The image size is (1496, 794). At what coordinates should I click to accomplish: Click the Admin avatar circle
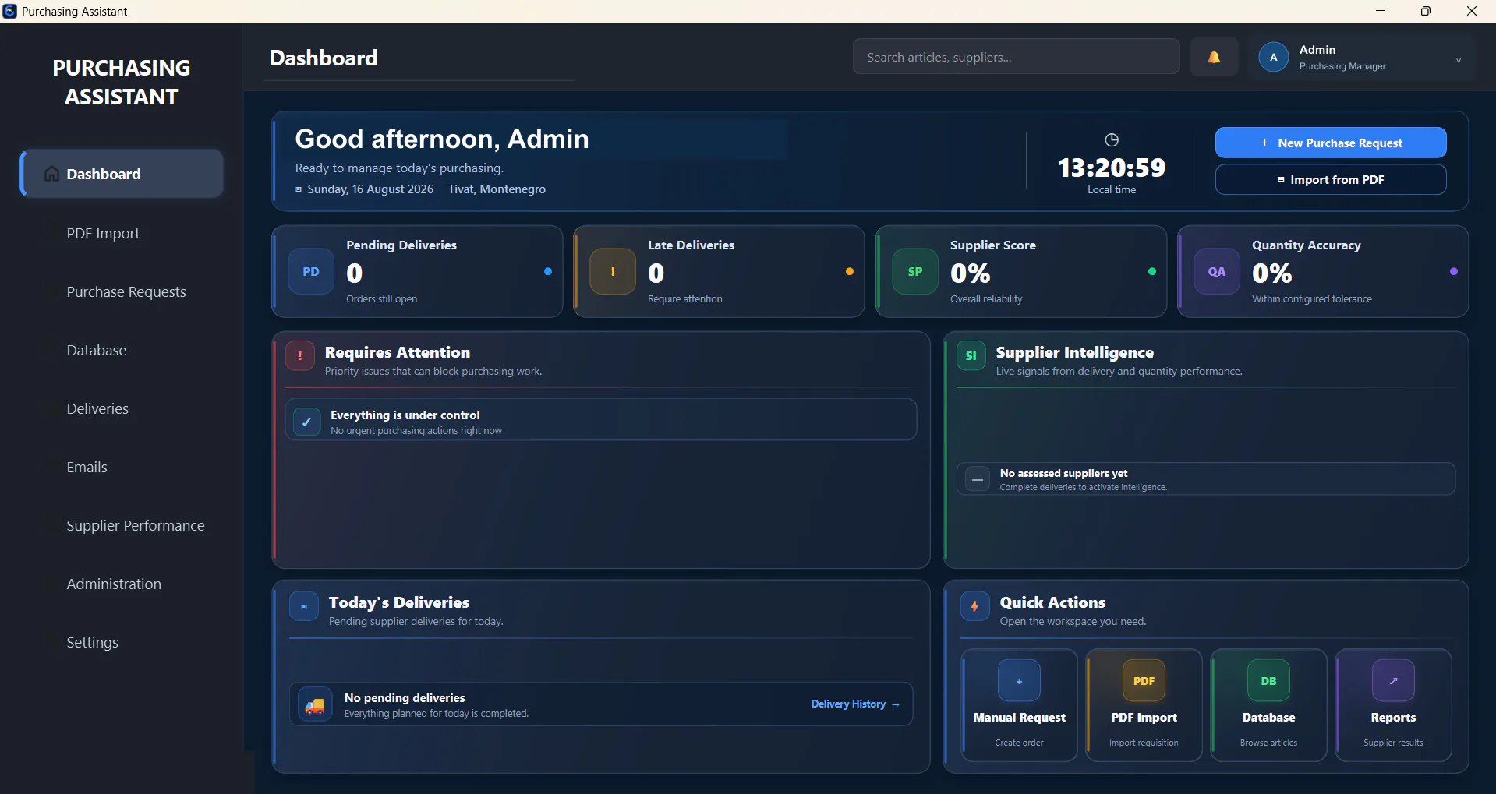click(1273, 57)
